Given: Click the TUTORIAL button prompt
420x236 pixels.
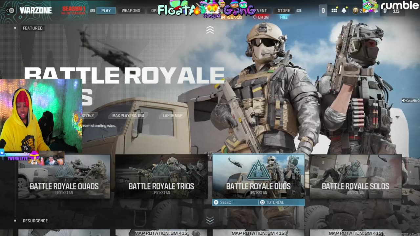Looking at the screenshot, I should (x=272, y=202).
